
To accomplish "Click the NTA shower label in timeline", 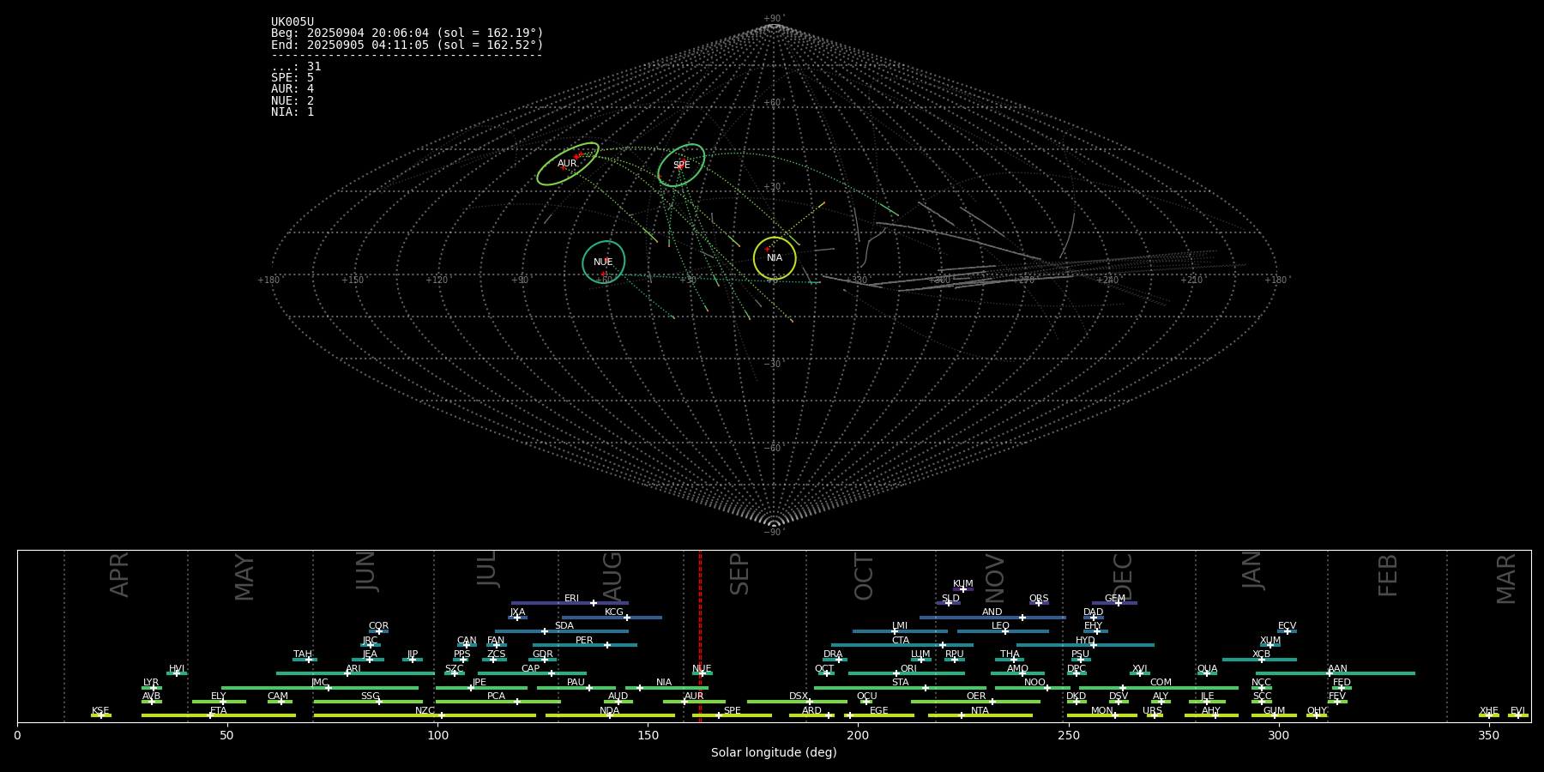I will [x=980, y=711].
